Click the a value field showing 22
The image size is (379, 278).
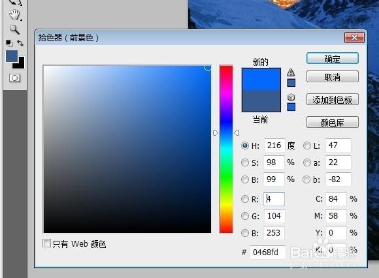coord(338,162)
